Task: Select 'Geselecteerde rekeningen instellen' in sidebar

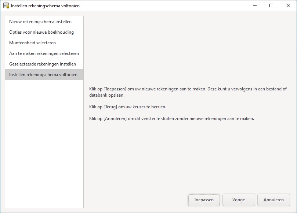Action: (x=43, y=64)
